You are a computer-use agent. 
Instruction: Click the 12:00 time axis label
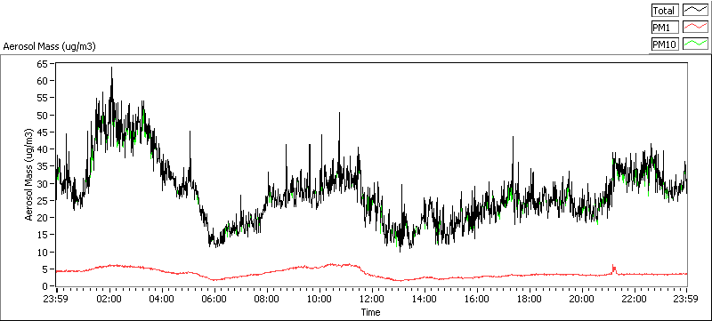pos(372,300)
